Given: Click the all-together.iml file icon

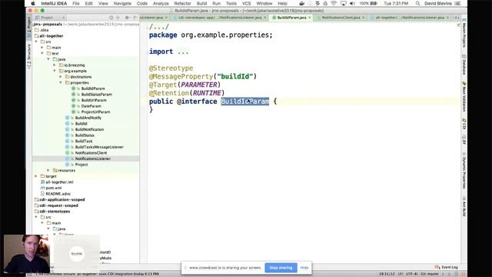Looking at the screenshot, I should point(43,182).
